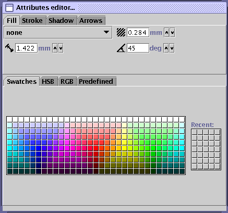Screen dimensions: 228x213
Task: Open the fill style dropdown showing none
Action: (x=58, y=32)
